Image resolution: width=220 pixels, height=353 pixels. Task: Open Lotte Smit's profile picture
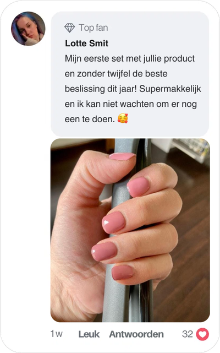28,29
